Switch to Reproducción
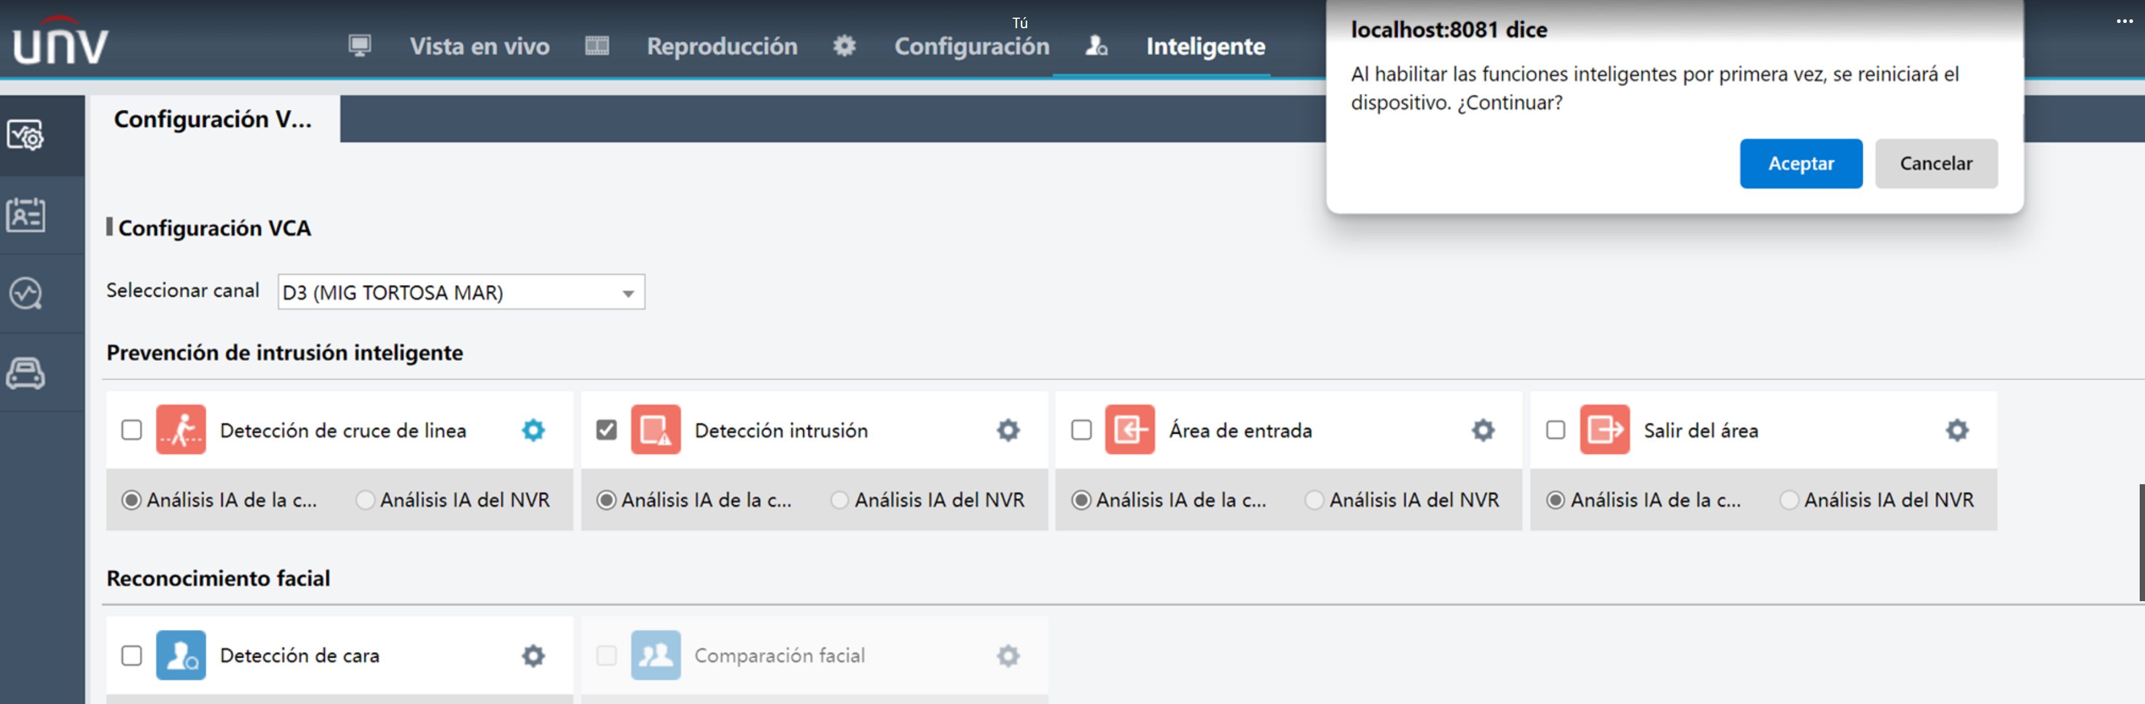 click(x=722, y=46)
